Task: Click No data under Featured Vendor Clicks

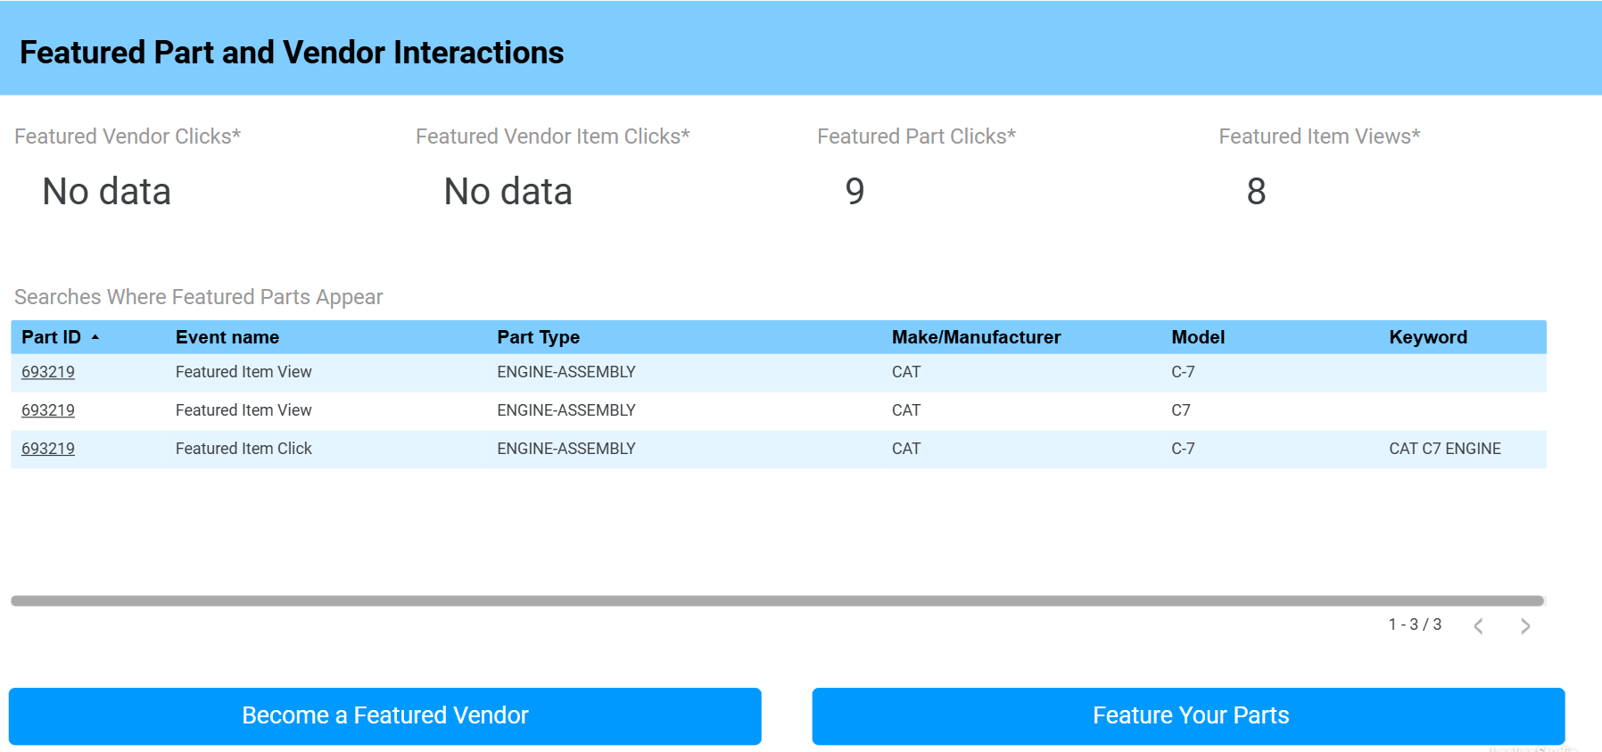Action: tap(106, 191)
